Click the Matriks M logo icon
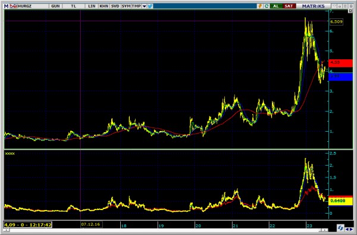 coord(6,6)
